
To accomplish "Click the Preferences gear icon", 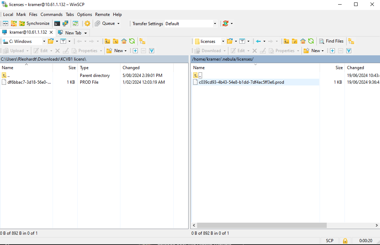I will (87, 23).
